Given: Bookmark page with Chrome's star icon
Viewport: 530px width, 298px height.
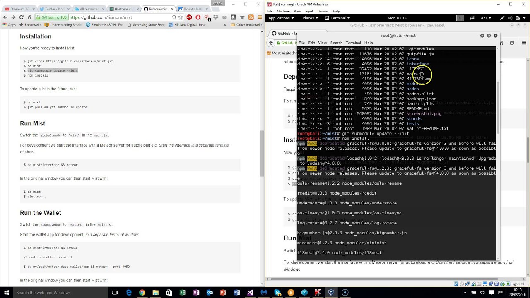Looking at the screenshot, I should (181, 17).
